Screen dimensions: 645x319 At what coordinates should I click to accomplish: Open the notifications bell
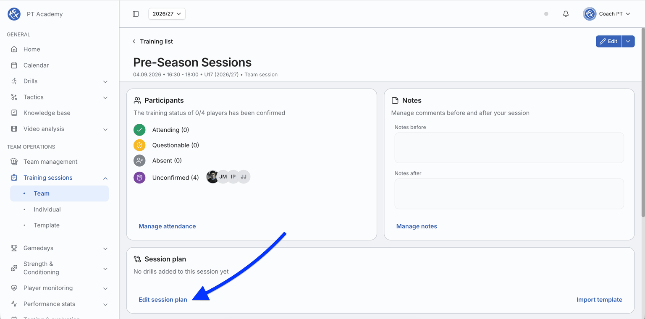[x=566, y=14]
